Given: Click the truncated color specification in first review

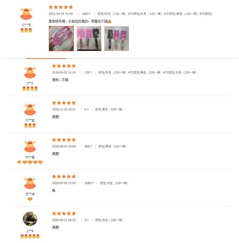Looking at the screenshot, I should (156, 14).
